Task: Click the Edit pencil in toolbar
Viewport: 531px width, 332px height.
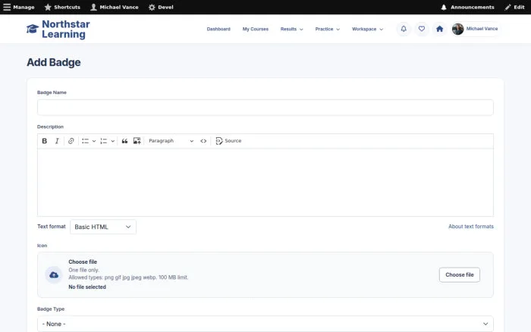Action: point(514,7)
